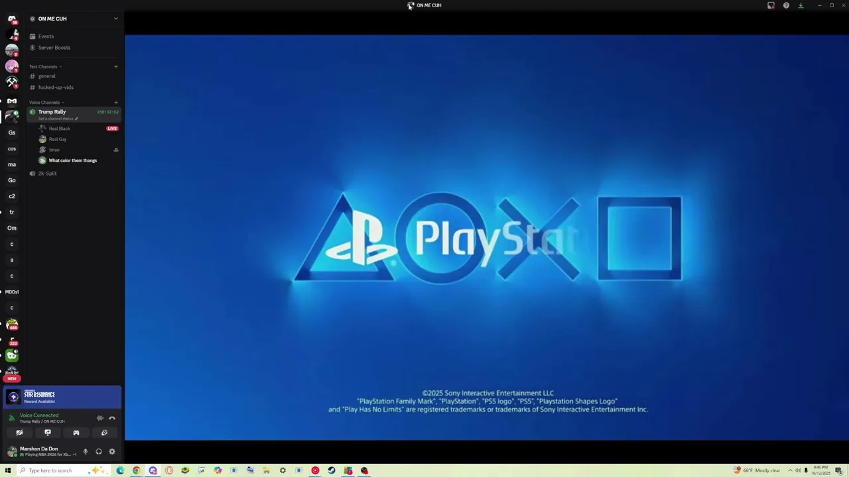Show hidden system tray icons chevron
Image resolution: width=849 pixels, height=477 pixels.
click(x=790, y=470)
